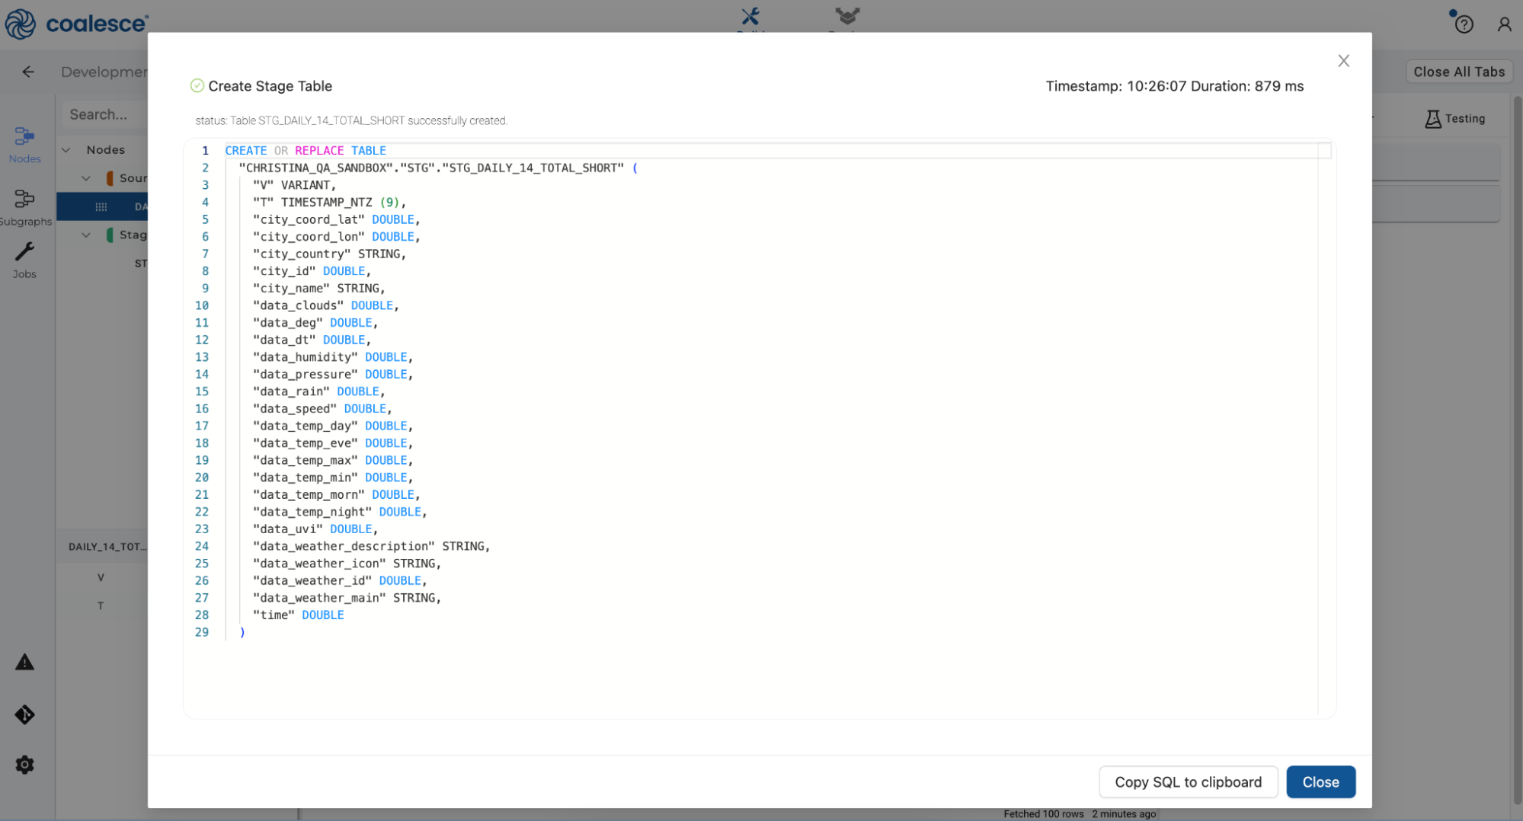1523x821 pixels.
Task: Collapse the Nodes tree section
Action: point(66,150)
